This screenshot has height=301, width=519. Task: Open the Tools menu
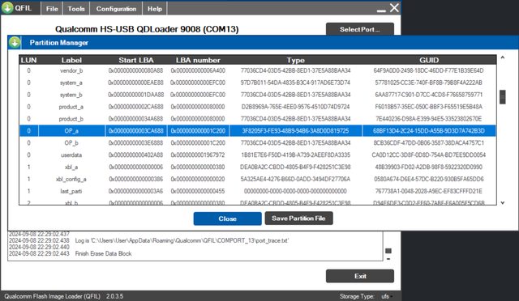pyautogui.click(x=76, y=9)
